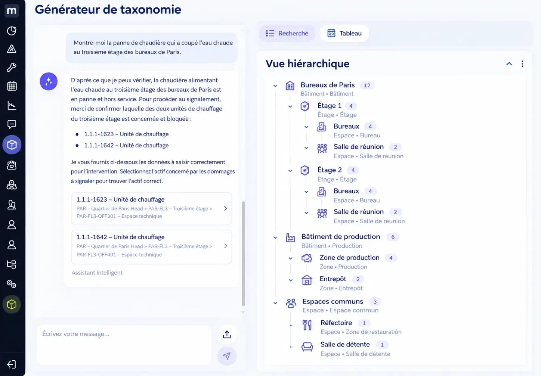Click the 'Assistant intelligent' label

click(97, 273)
